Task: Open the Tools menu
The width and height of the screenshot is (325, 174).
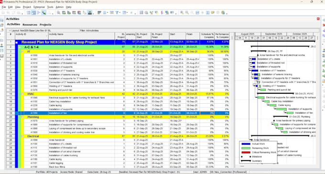Action: tap(50, 7)
